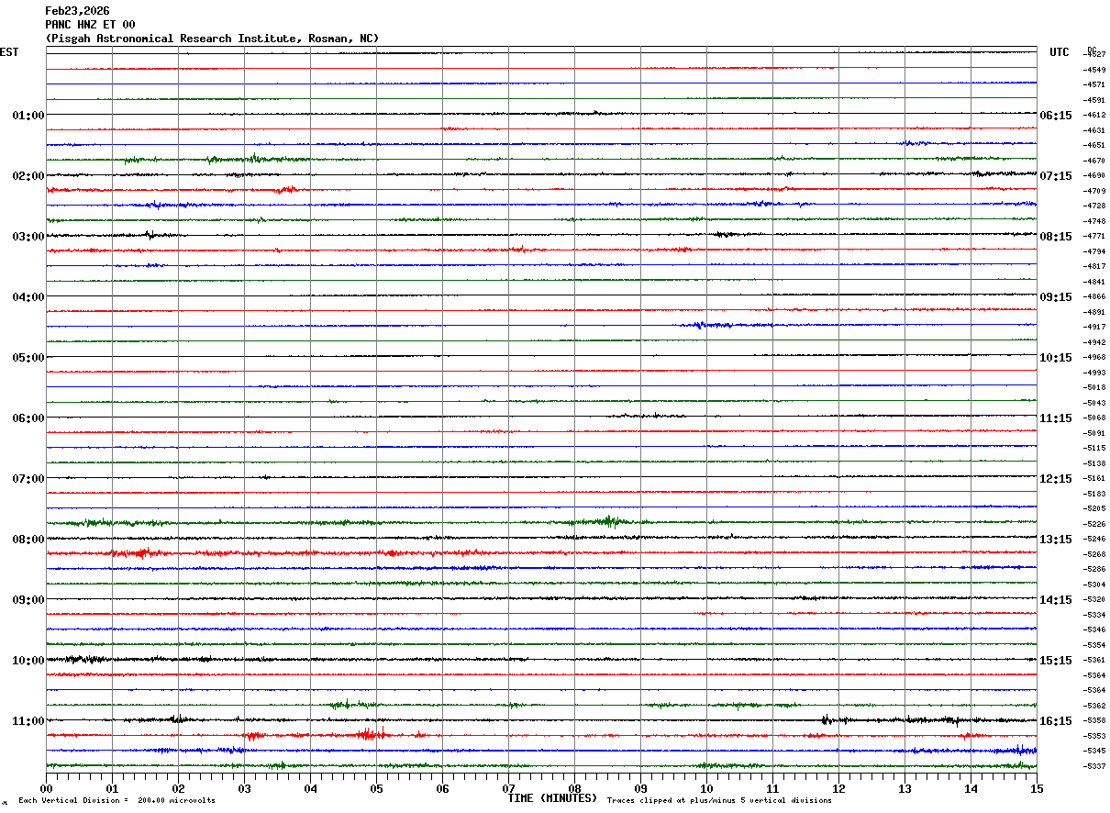Select the 16:15 UTC time label
The image size is (1110, 813).
pos(1056,721)
